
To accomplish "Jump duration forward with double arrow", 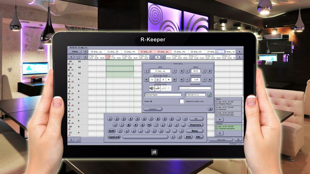I will (210, 79).
